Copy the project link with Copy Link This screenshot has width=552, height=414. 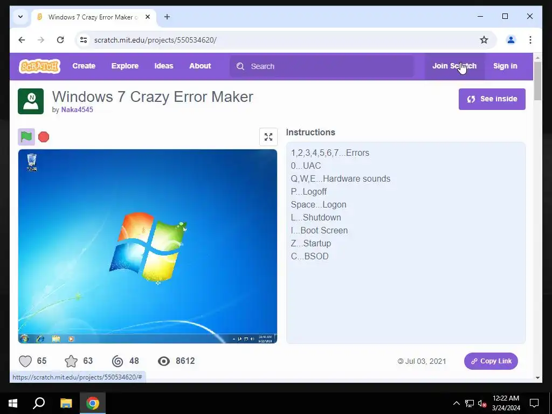pos(491,361)
